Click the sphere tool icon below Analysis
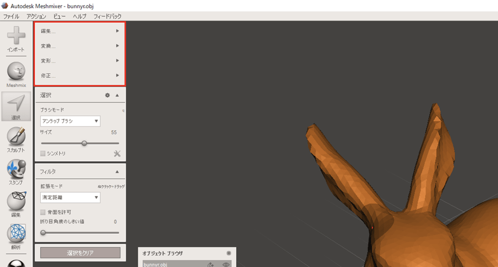This screenshot has width=498, height=267. coord(16,264)
